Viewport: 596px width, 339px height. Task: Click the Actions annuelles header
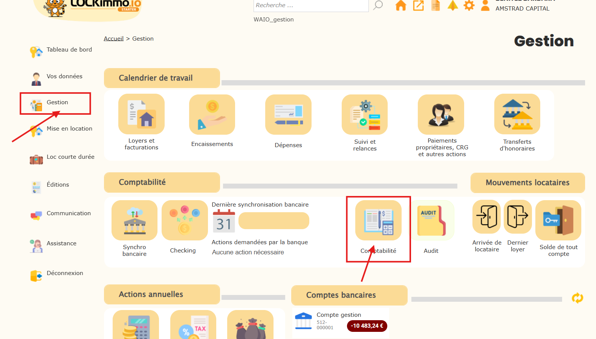162,294
